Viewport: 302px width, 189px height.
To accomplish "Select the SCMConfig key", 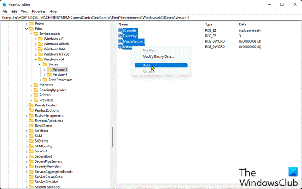I will pos(44,146).
